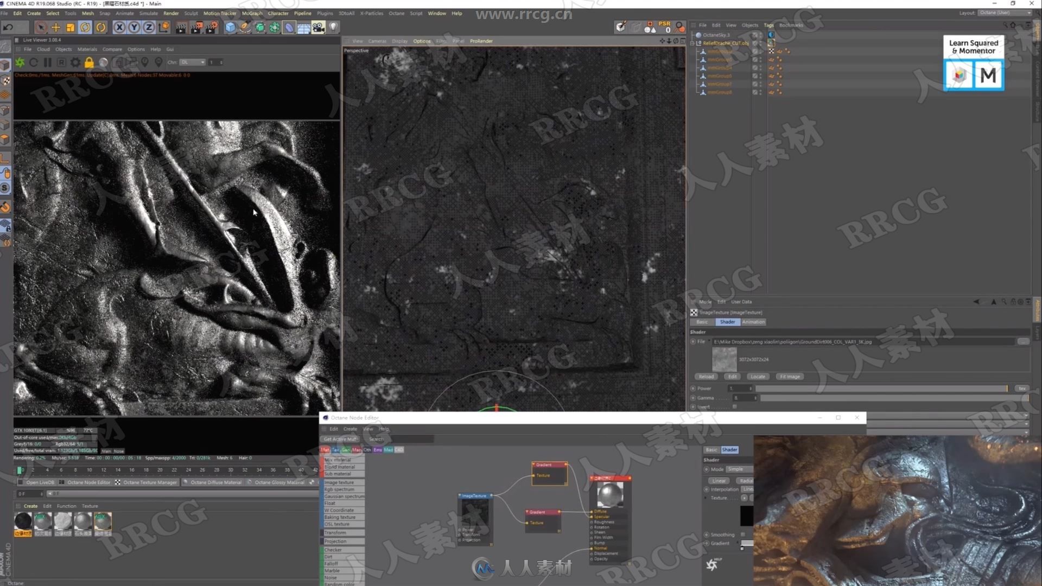
Task: Toggle Mat node filter tag
Action: 325,450
